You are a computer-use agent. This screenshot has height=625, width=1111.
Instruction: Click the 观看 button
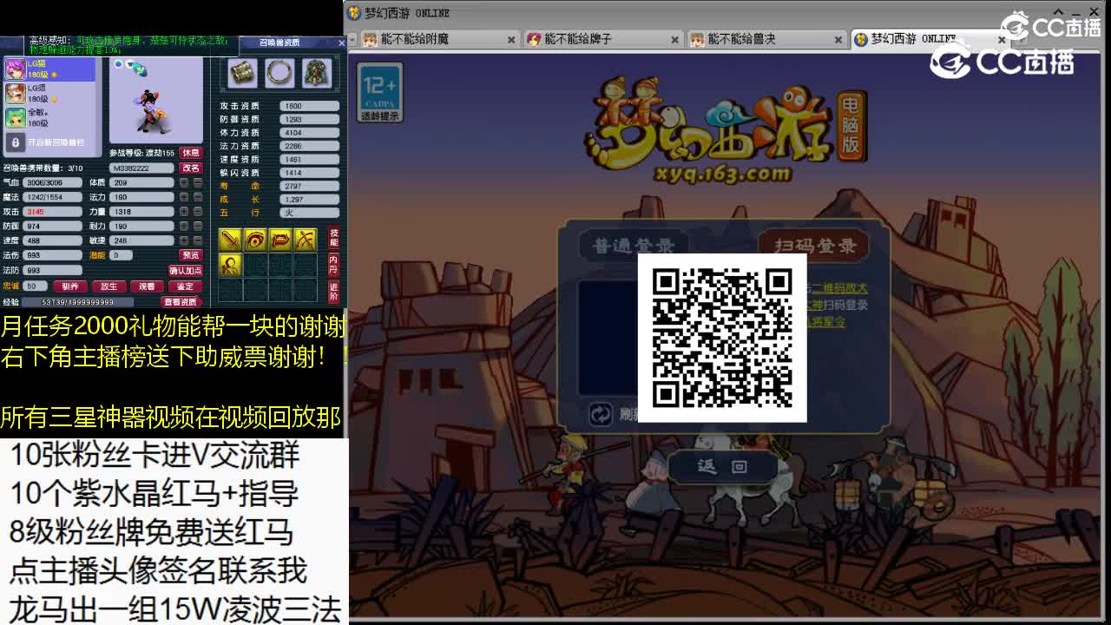(x=147, y=286)
